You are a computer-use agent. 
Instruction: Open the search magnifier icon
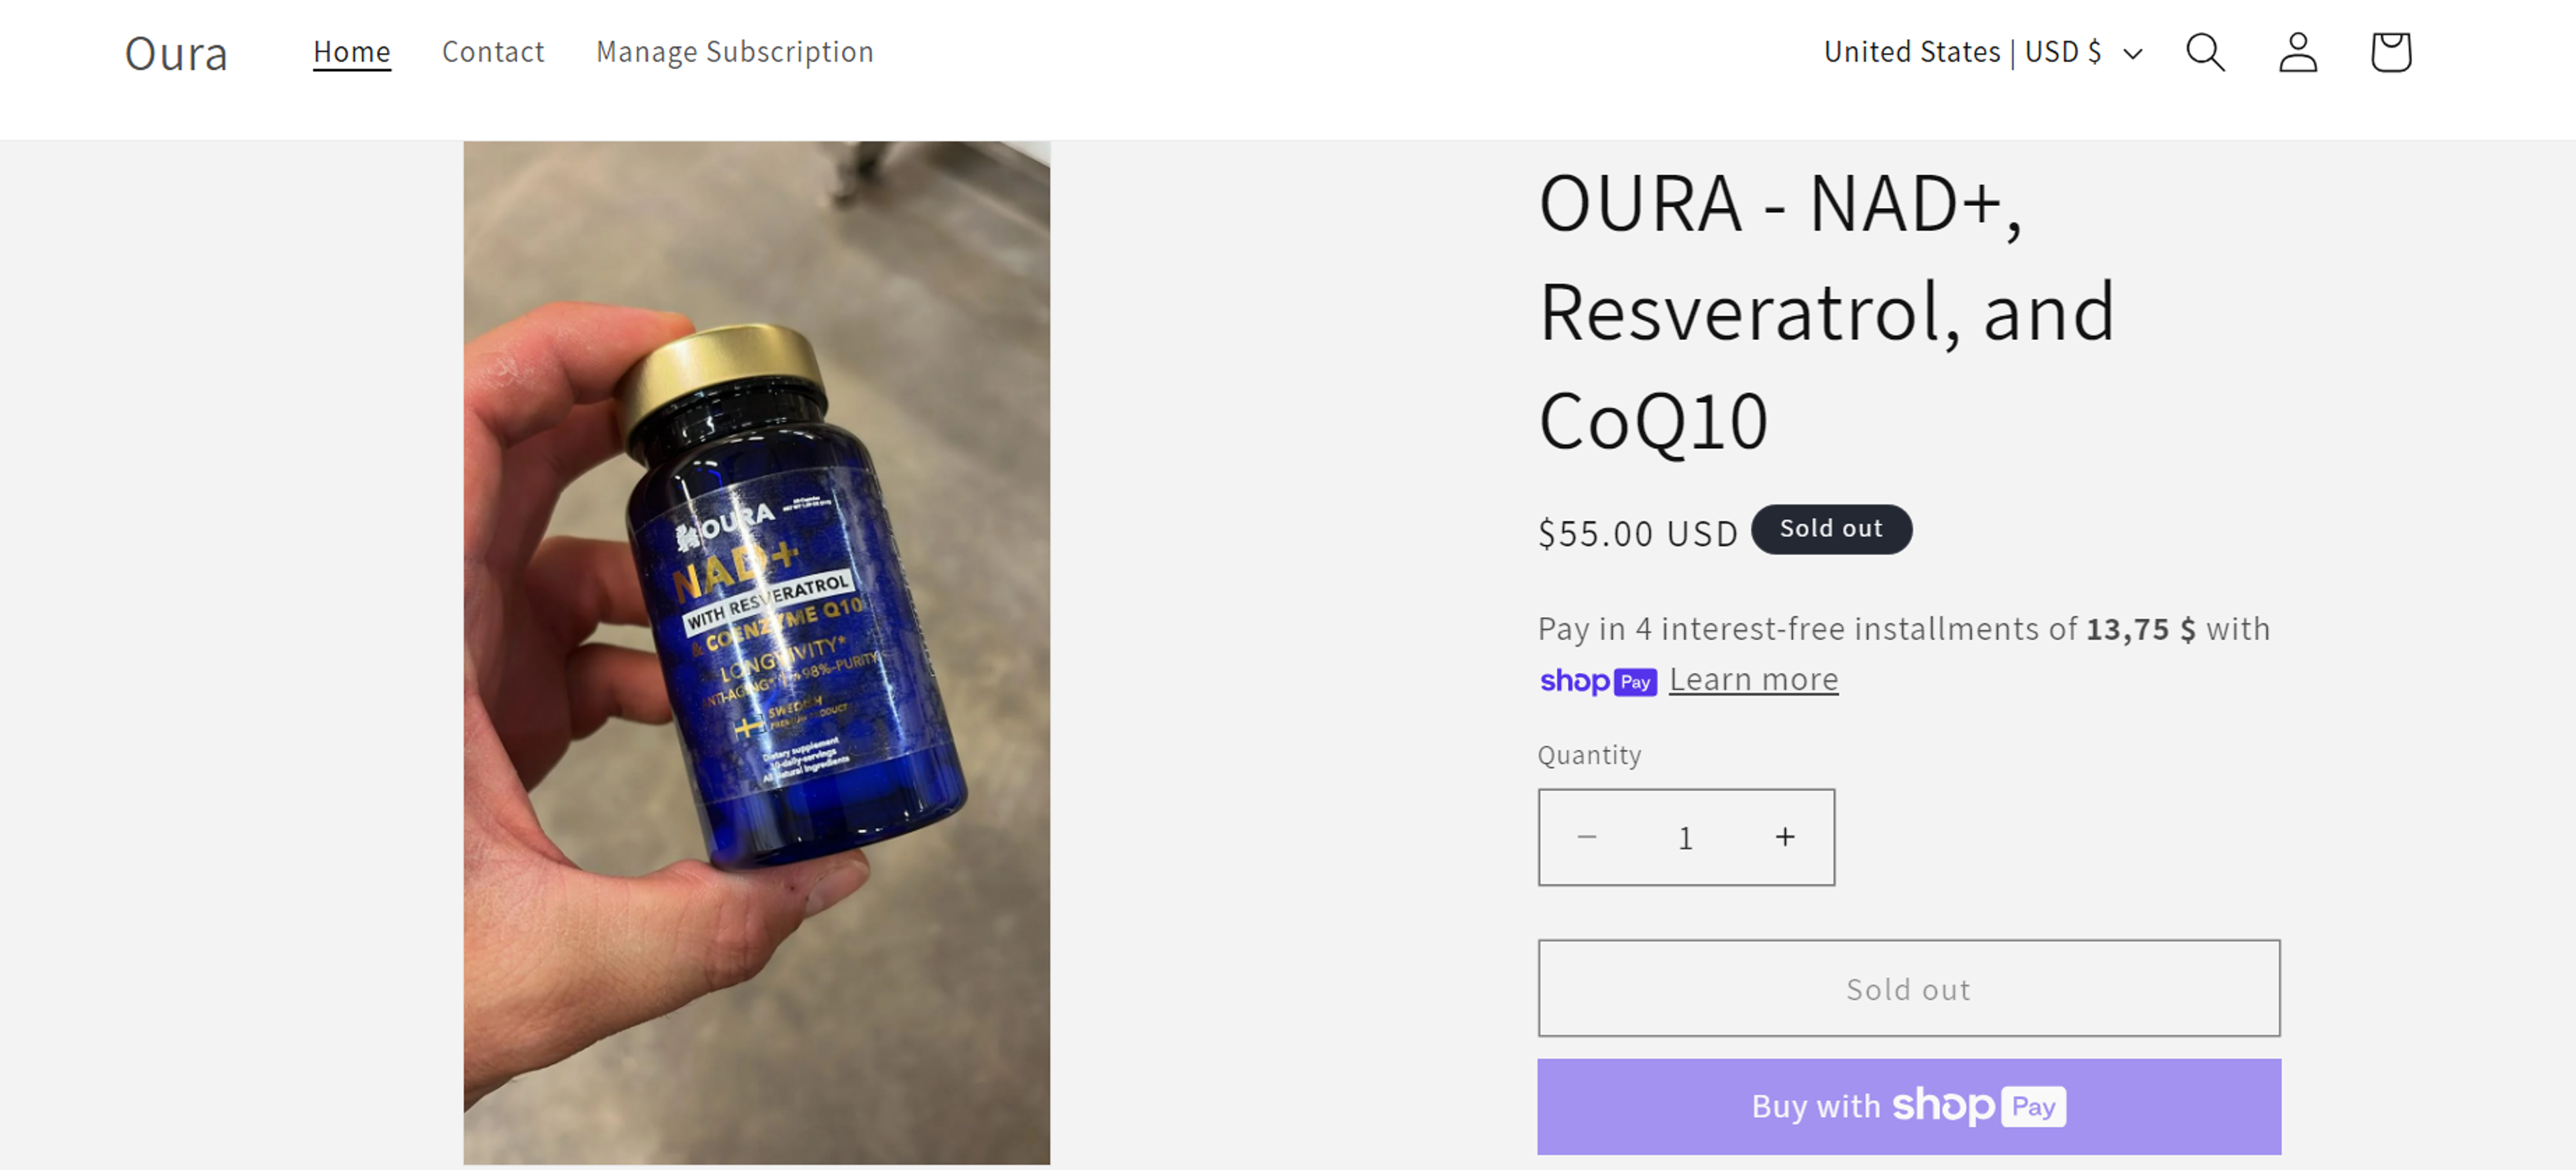[x=2205, y=52]
